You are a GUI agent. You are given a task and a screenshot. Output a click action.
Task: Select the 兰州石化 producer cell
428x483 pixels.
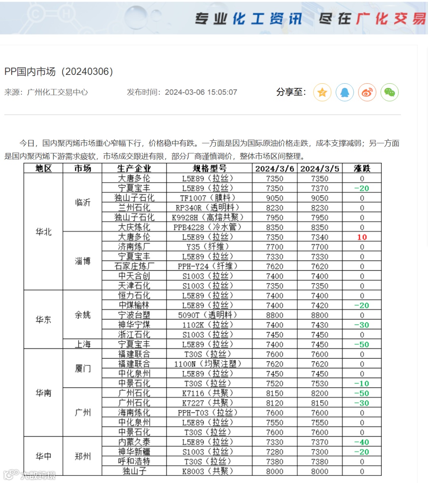(x=134, y=208)
